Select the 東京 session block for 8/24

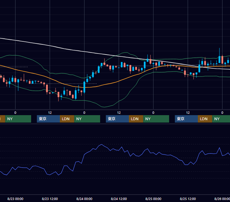(117, 119)
